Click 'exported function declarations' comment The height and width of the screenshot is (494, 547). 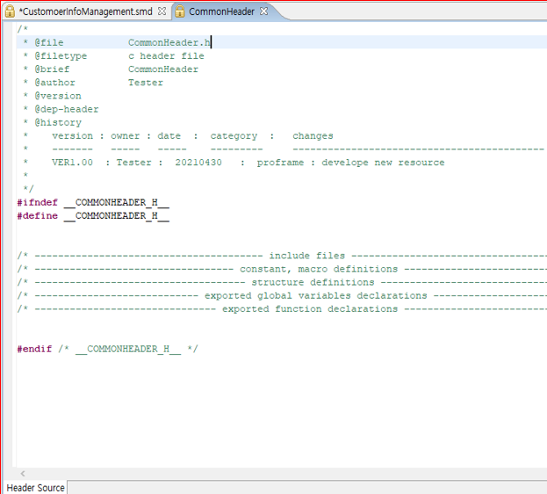[310, 309]
